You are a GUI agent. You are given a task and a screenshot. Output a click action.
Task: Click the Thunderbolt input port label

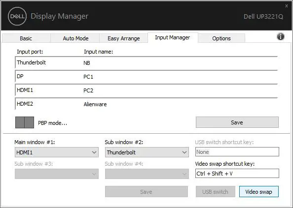point(31,62)
